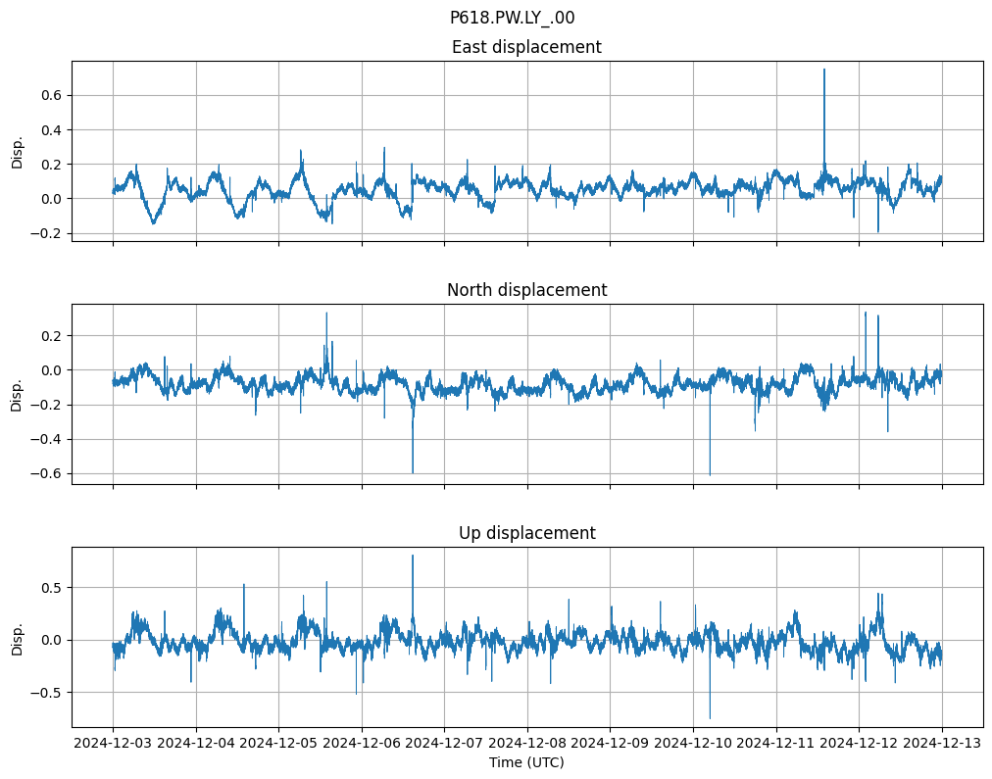Image resolution: width=992 pixels, height=779 pixels.
Task: Click the deepest negative spike in Up displacement
Action: (710, 718)
